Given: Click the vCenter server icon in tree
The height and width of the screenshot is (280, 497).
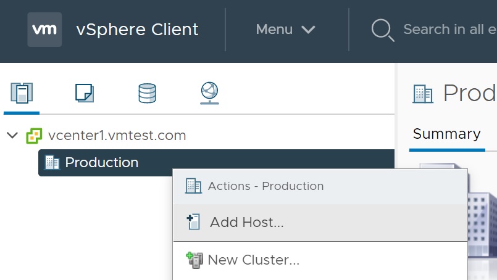Looking at the screenshot, I should (x=34, y=136).
